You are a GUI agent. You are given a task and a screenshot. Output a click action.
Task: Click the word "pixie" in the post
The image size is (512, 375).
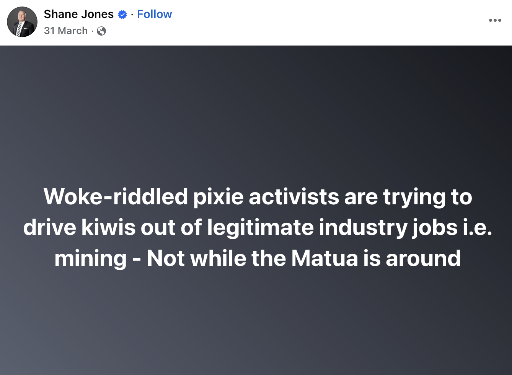coord(218,197)
